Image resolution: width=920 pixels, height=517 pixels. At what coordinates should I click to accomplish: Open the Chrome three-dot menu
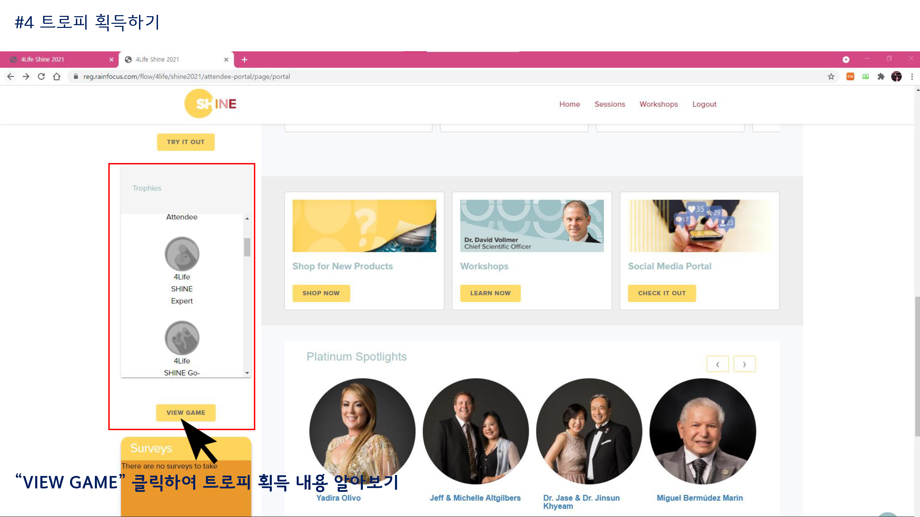(912, 77)
